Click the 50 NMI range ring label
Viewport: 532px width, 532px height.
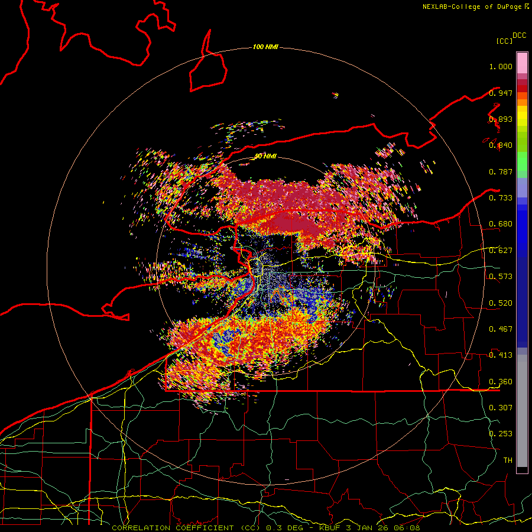265,156
